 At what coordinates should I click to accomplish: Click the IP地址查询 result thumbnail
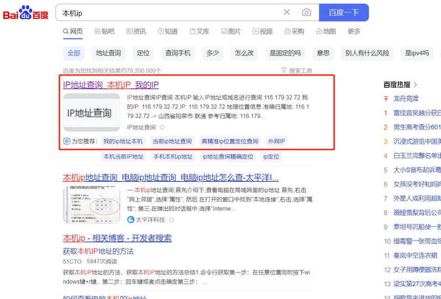click(x=92, y=112)
